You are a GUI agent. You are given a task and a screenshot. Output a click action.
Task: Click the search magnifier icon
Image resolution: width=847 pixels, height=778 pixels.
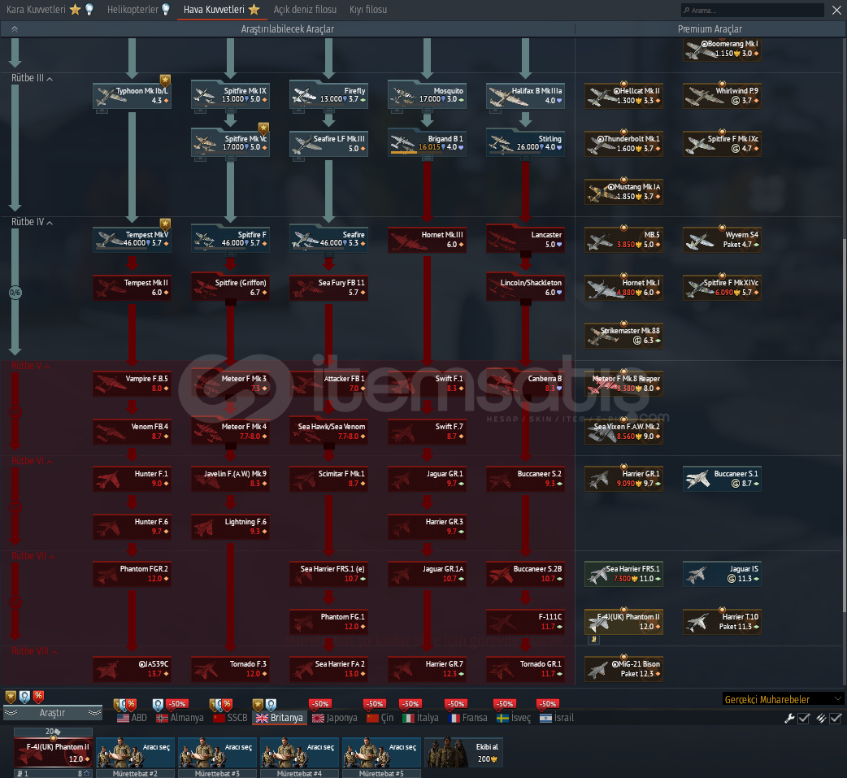[x=687, y=10]
